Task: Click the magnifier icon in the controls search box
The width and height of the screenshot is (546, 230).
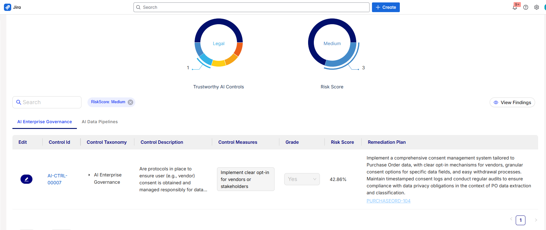Action: coord(19,102)
